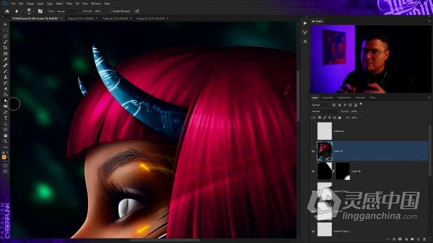The image size is (433, 243).
Task: Open layer filter Kind dropdown
Action: coord(320,105)
